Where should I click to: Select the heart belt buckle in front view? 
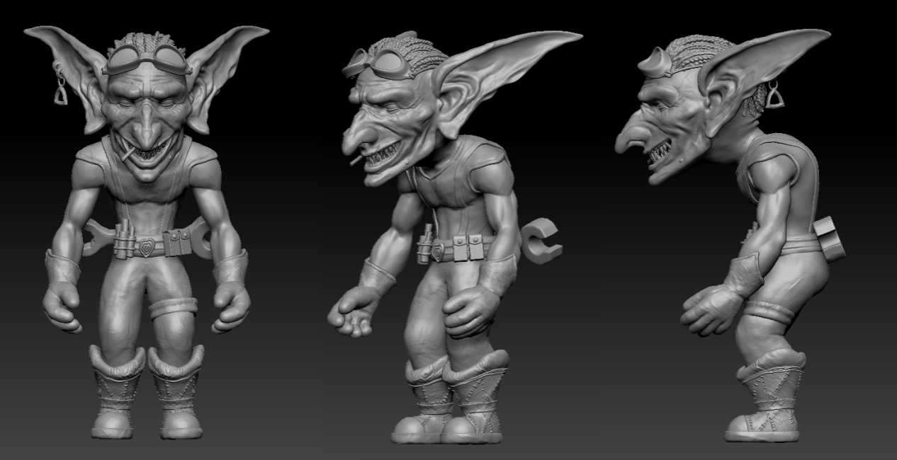pos(147,248)
